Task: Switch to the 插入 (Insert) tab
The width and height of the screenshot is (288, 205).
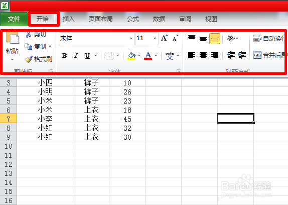Action: point(68,19)
